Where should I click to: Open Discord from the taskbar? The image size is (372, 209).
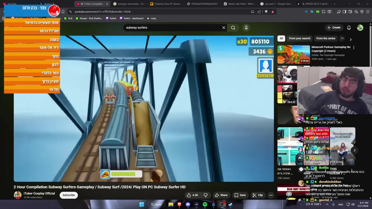tap(188, 204)
